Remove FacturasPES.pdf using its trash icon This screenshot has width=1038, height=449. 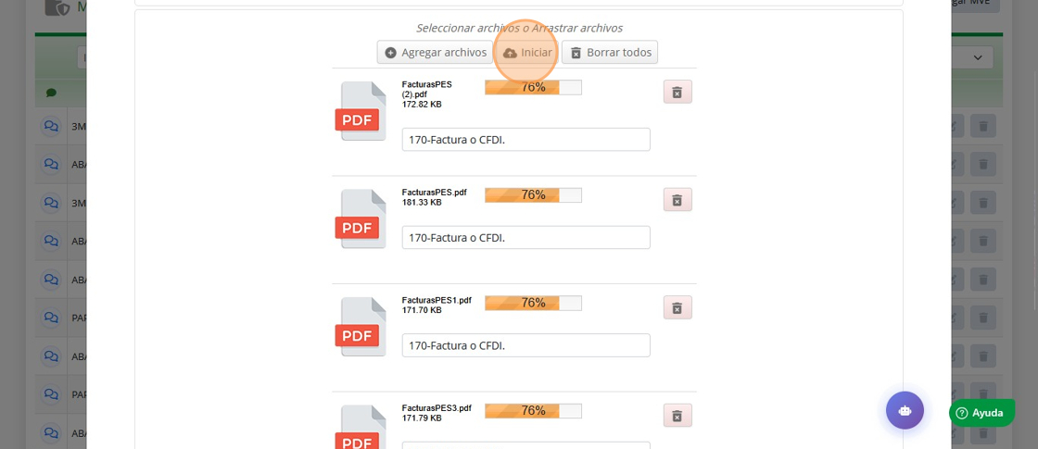pyautogui.click(x=677, y=200)
